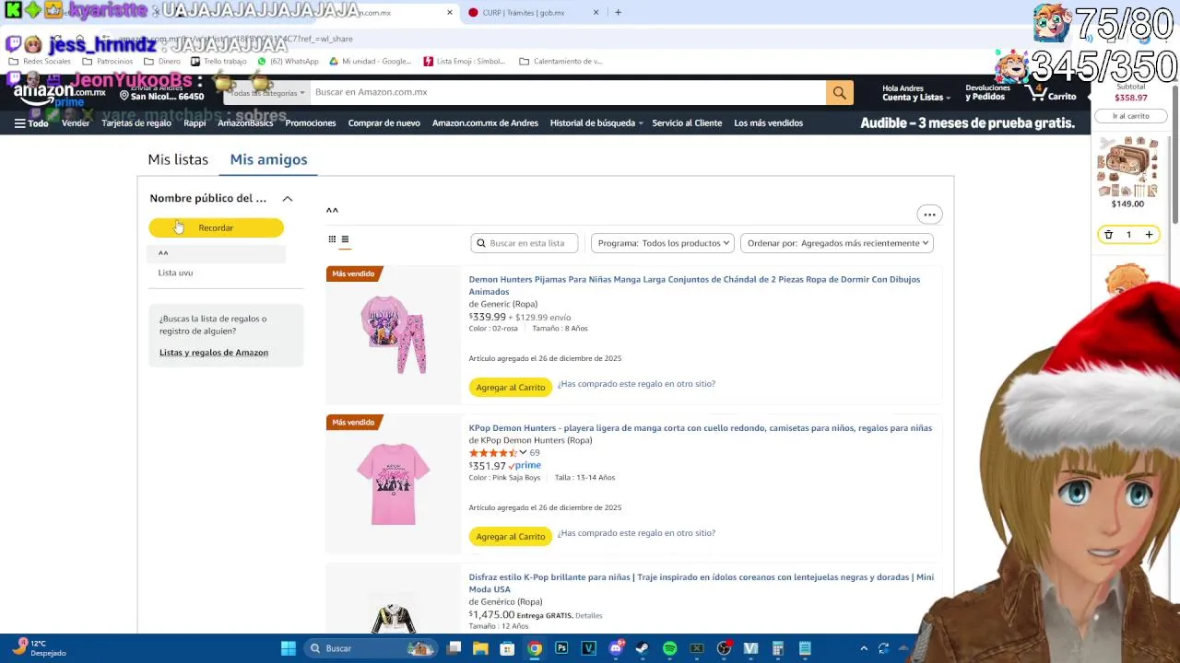Open Task View in taskbar
Image resolution: width=1180 pixels, height=663 pixels.
pyautogui.click(x=454, y=648)
